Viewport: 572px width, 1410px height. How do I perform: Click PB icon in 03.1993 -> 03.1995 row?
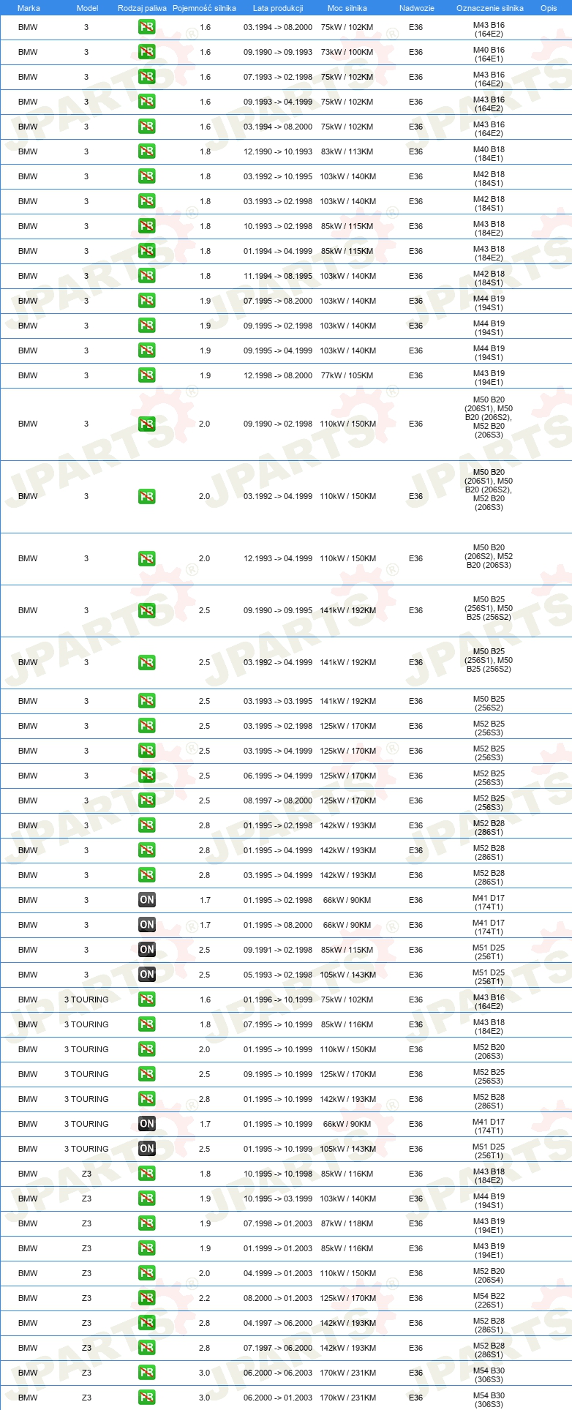tap(147, 701)
